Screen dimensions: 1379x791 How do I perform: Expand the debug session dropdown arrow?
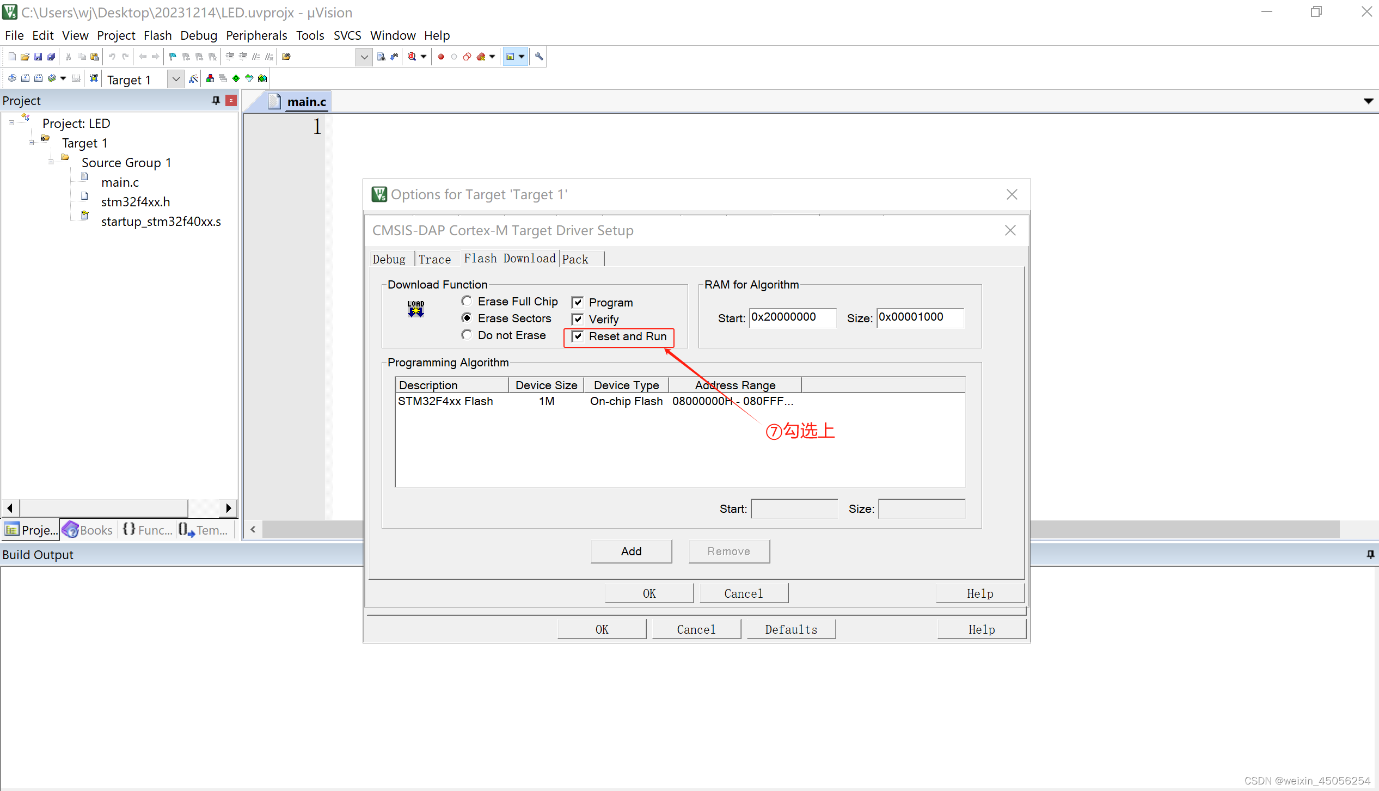(424, 57)
